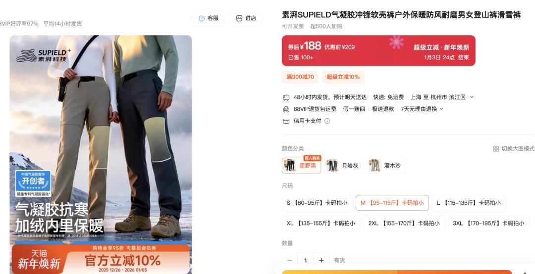Increase quantity with plus button
The image size is (535, 274).
(321, 260)
